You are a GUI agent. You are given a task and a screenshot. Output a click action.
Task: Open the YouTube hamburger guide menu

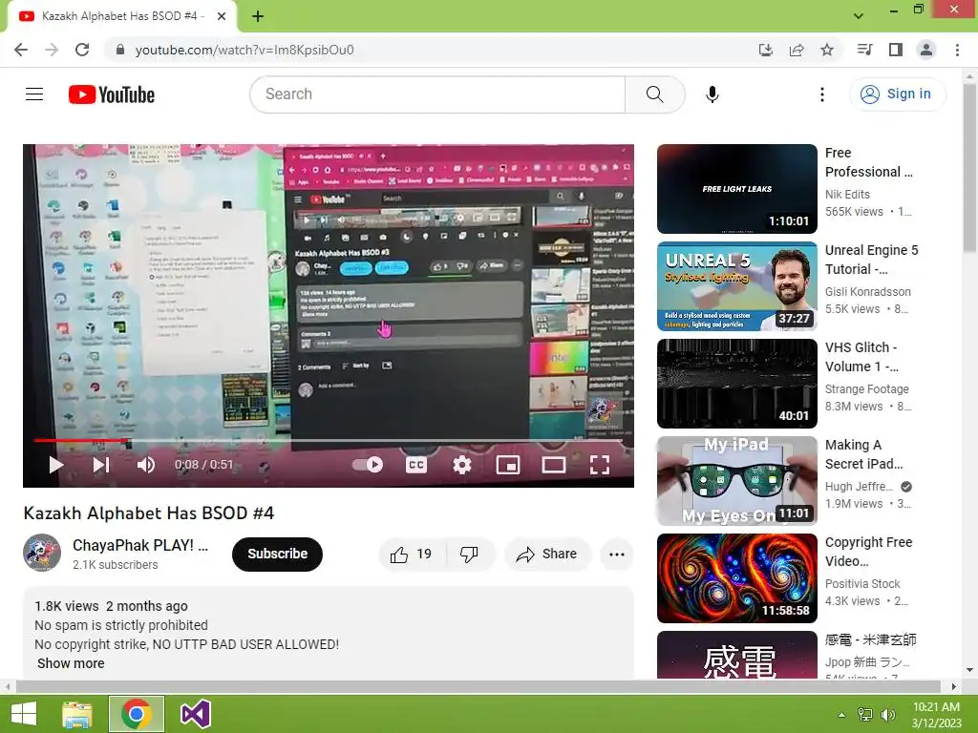click(34, 94)
